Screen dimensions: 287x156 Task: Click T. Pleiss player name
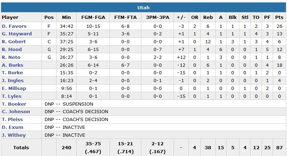click(13, 120)
